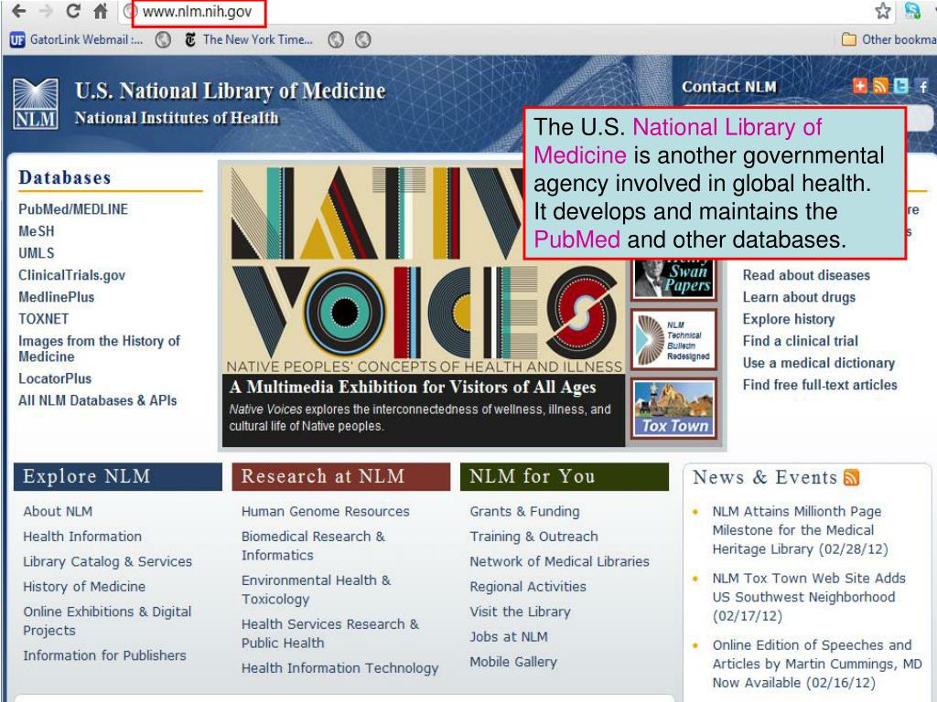The image size is (937, 702).
Task: Open Regional Activities
Action: click(x=528, y=587)
